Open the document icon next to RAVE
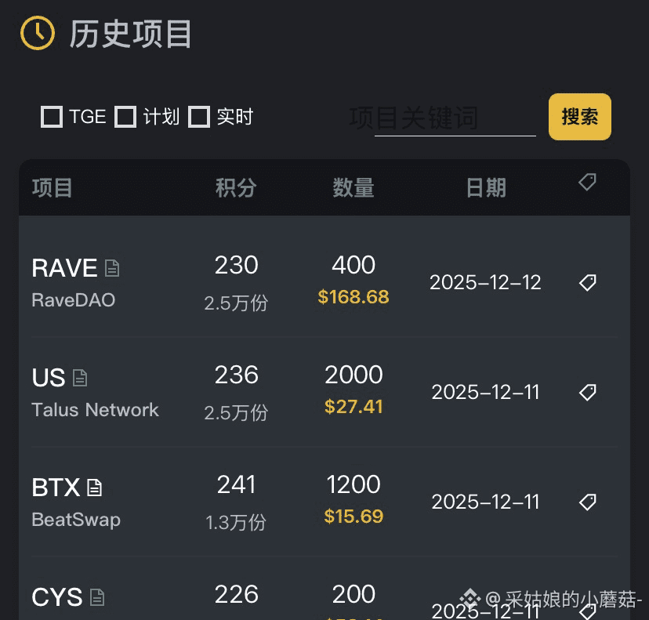 112,268
